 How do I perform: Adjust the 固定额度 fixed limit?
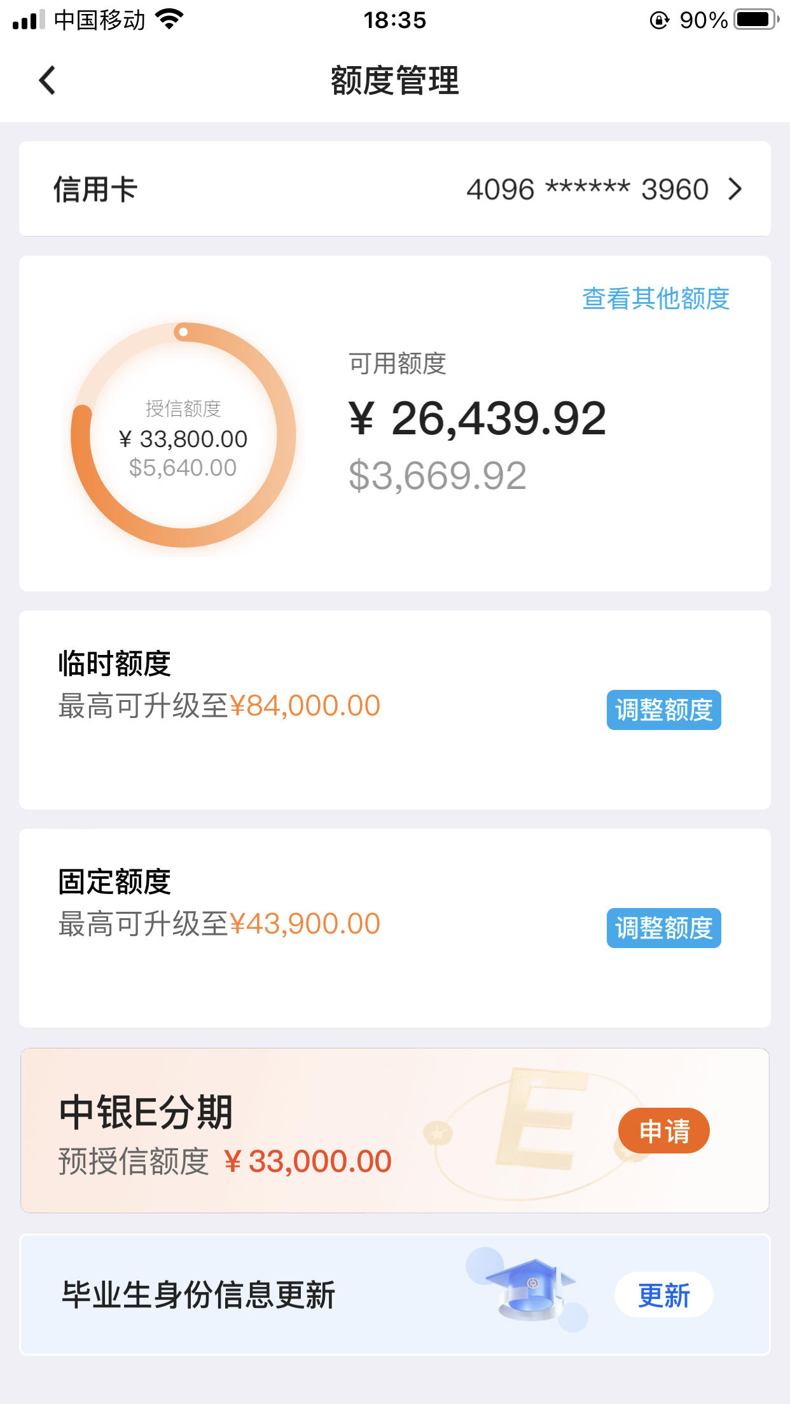(663, 928)
